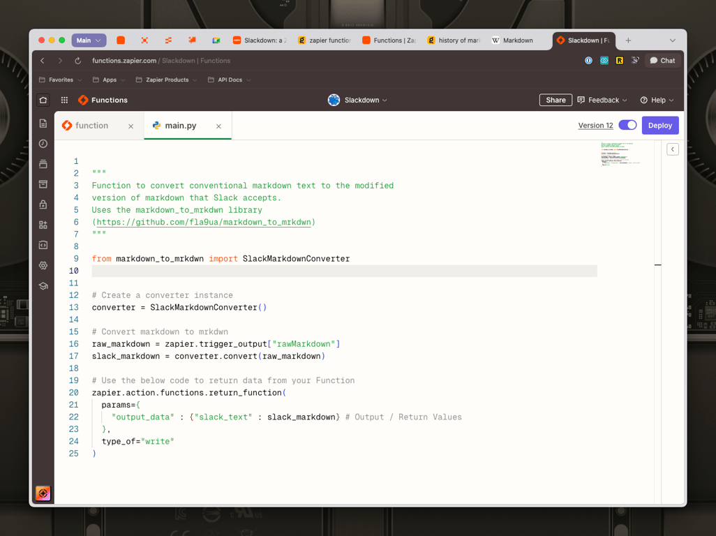
Task: Click the padlock secrets icon in sidebar
Action: point(43,204)
